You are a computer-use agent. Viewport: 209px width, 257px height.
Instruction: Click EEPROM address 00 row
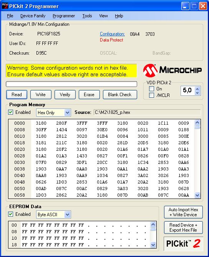[x=14, y=225]
